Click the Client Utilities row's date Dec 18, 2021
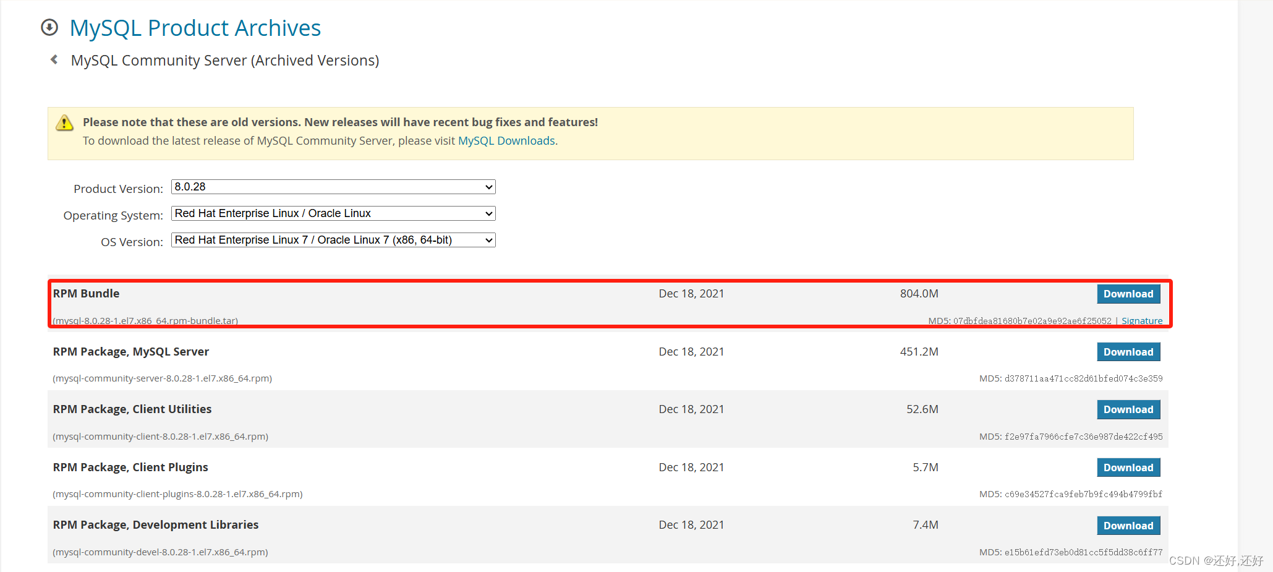The image size is (1273, 572). coord(691,409)
